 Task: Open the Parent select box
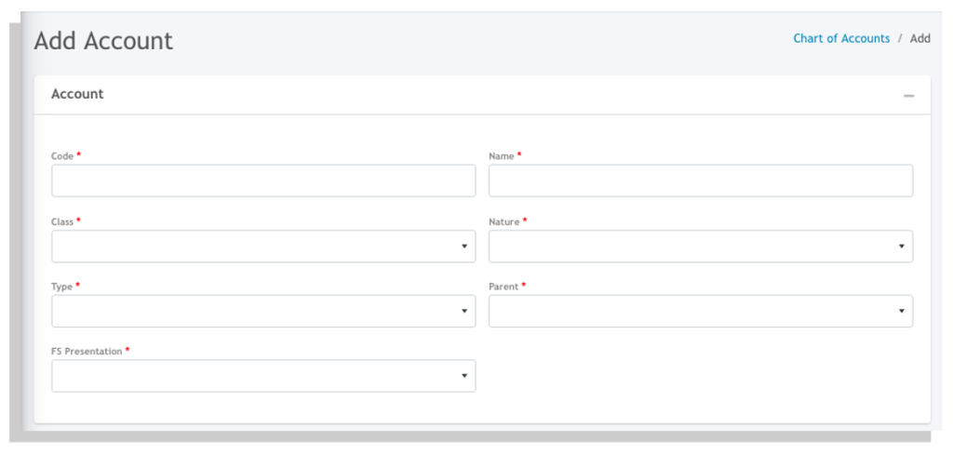700,311
